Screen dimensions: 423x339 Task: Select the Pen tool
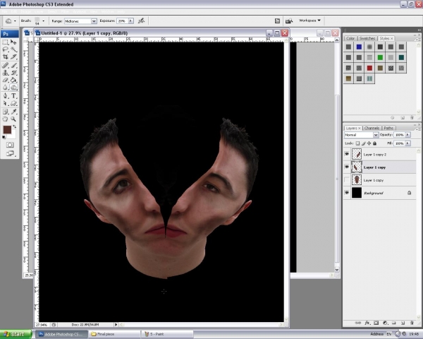pos(6,96)
